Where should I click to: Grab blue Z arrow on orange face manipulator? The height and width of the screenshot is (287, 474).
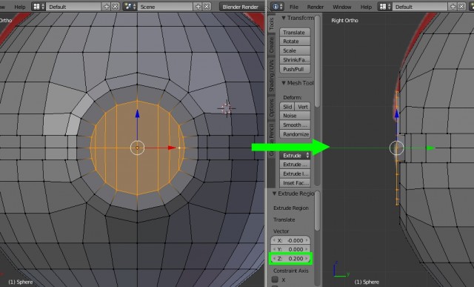click(x=137, y=114)
